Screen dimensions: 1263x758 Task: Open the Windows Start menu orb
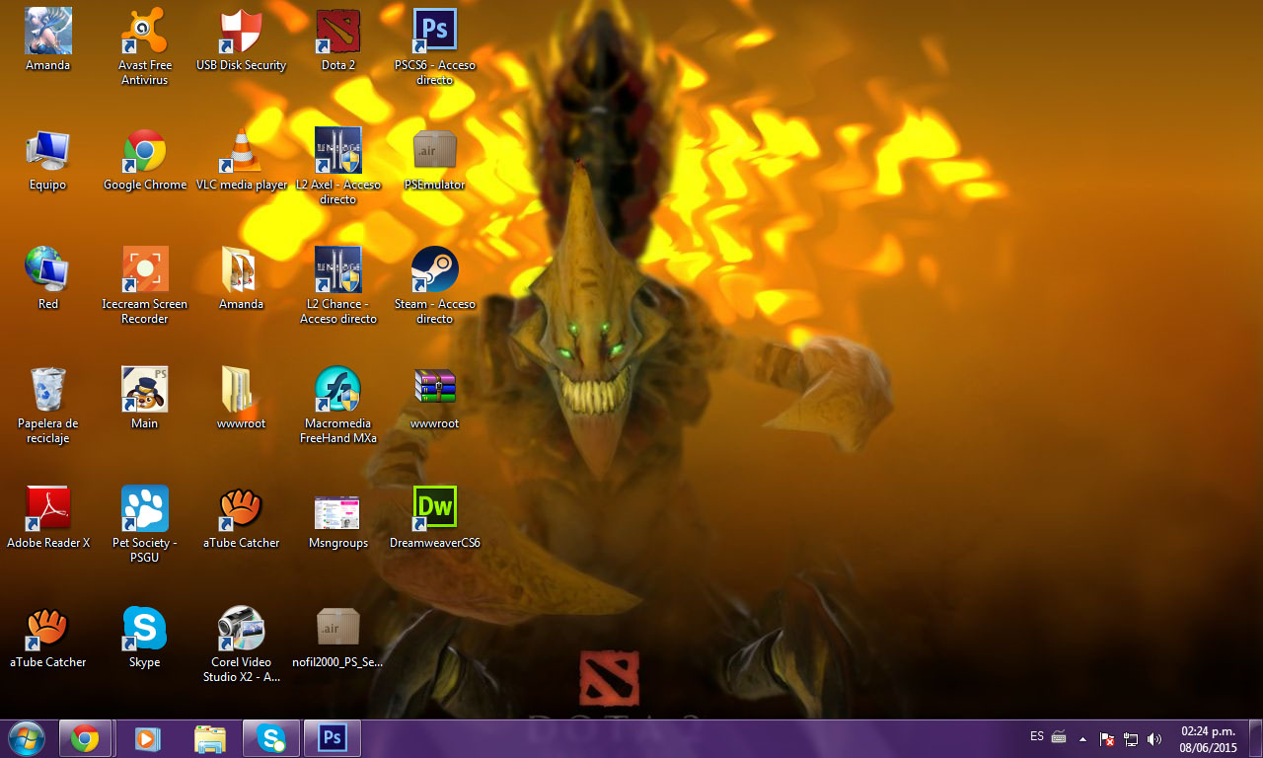pyautogui.click(x=27, y=738)
